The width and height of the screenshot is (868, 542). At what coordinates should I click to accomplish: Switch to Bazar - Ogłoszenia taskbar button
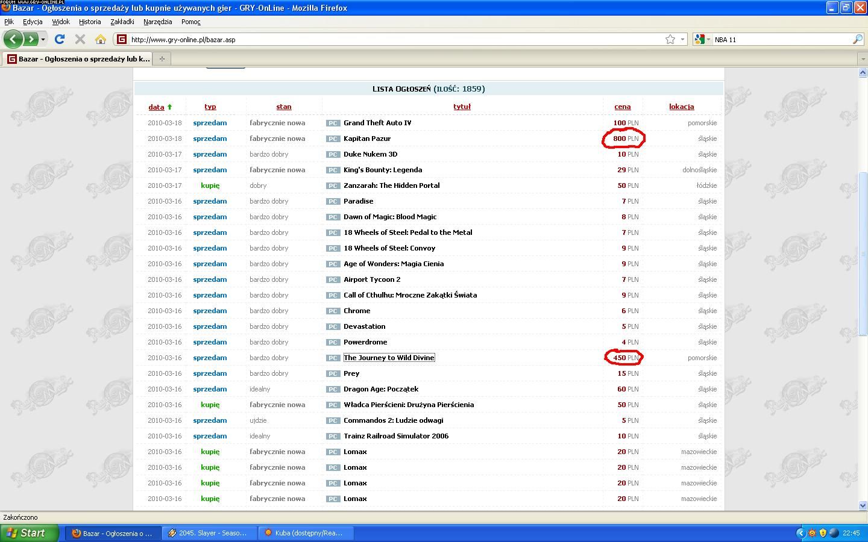(x=113, y=533)
